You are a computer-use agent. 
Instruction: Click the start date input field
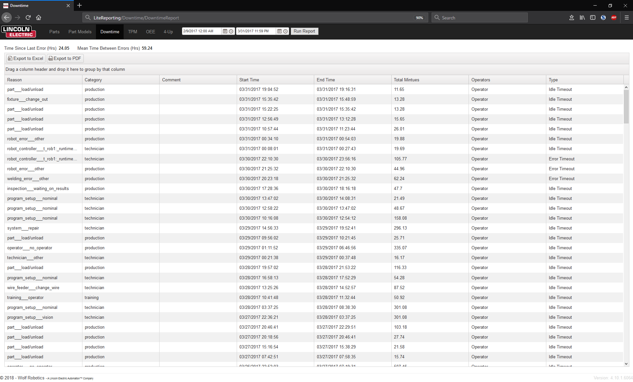point(201,31)
